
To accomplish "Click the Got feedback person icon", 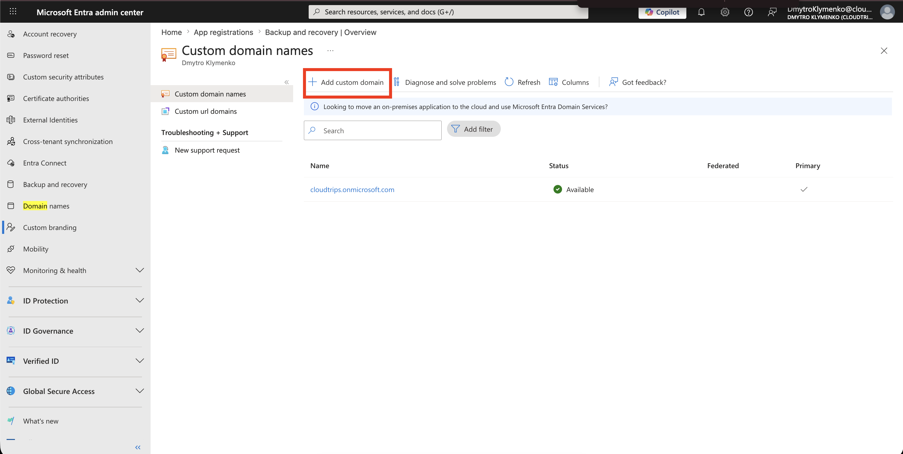I will tap(613, 82).
